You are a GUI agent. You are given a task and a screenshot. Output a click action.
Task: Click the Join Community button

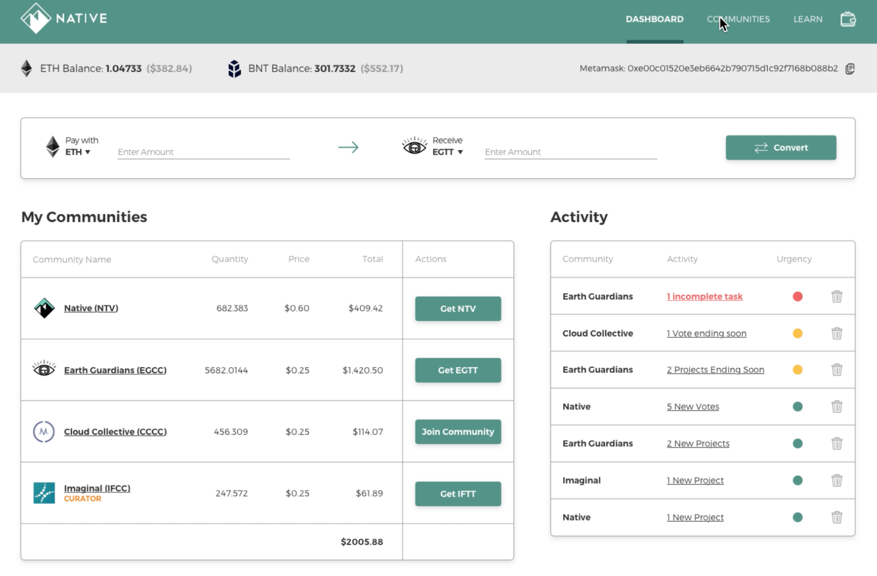point(458,432)
